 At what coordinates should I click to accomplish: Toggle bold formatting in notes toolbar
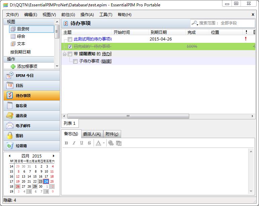pyautogui.click(x=66, y=143)
